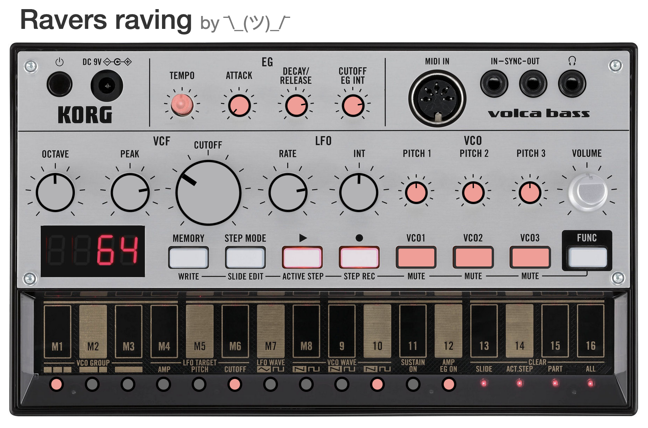Mute VCO2 with its button
This screenshot has width=648, height=428.
473,257
